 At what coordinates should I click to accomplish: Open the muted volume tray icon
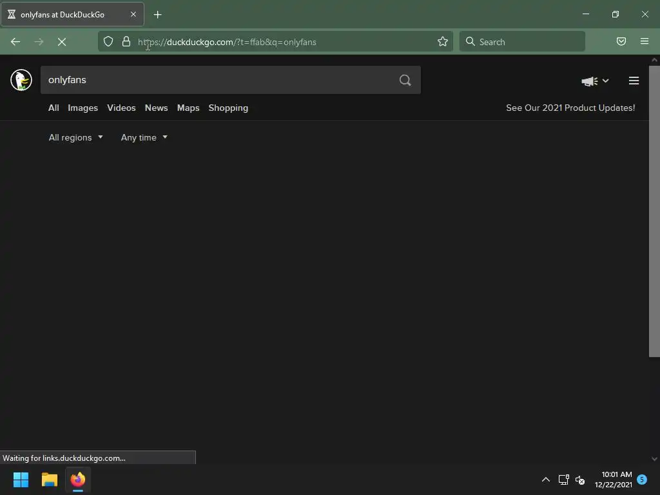click(580, 480)
